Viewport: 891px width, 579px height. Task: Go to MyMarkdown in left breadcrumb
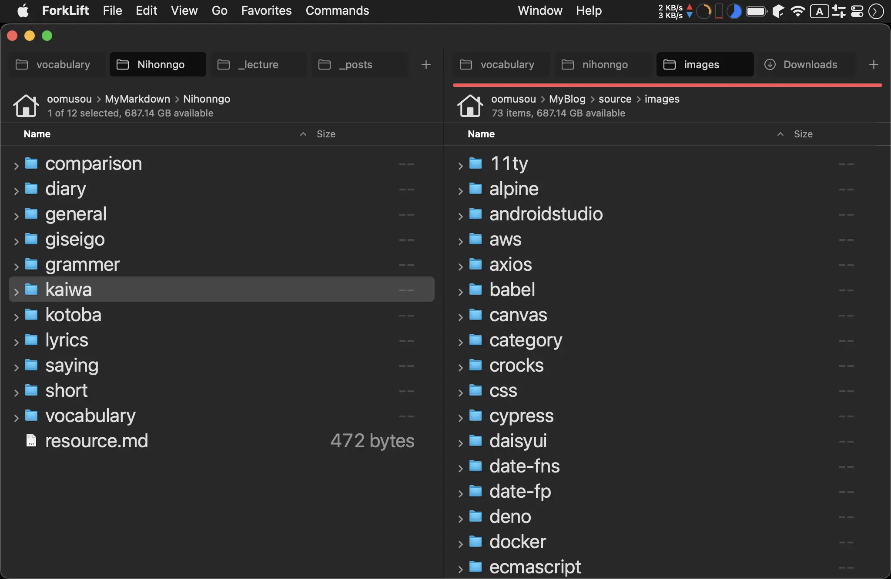click(x=137, y=99)
